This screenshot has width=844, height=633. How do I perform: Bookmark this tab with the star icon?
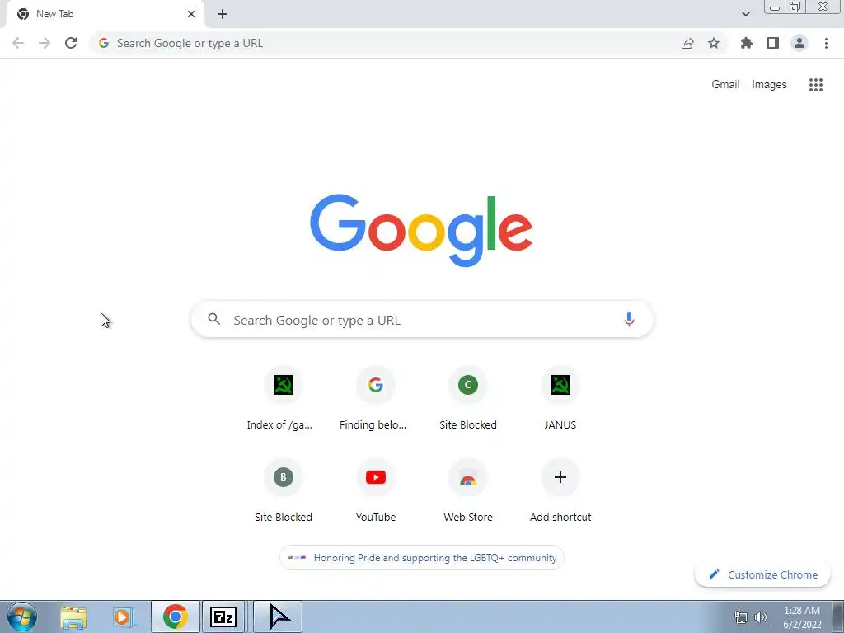tap(714, 43)
